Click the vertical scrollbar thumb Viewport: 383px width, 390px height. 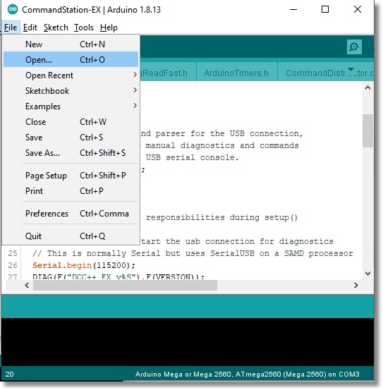pyautogui.click(x=367, y=130)
